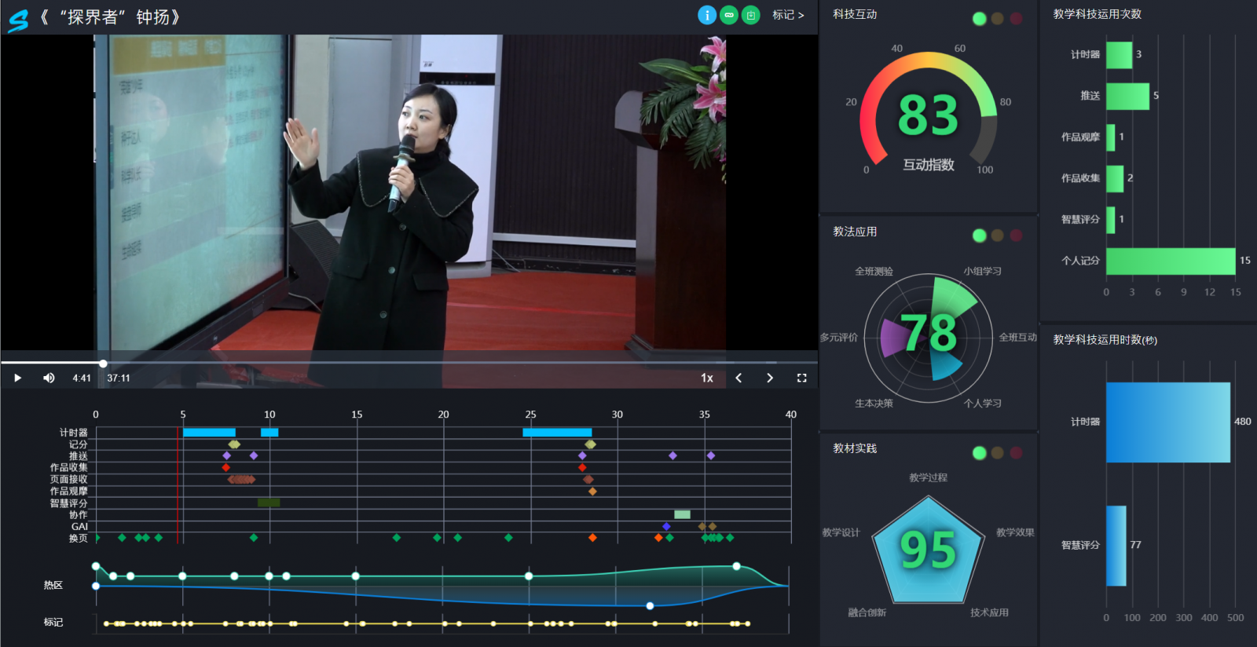1257x647 pixels.
Task: Toggle red indicator in 教材实践 panel
Action: [x=1016, y=452]
